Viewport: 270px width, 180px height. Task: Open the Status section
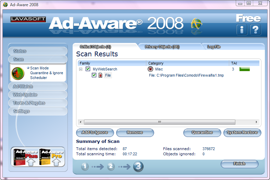tap(38, 51)
